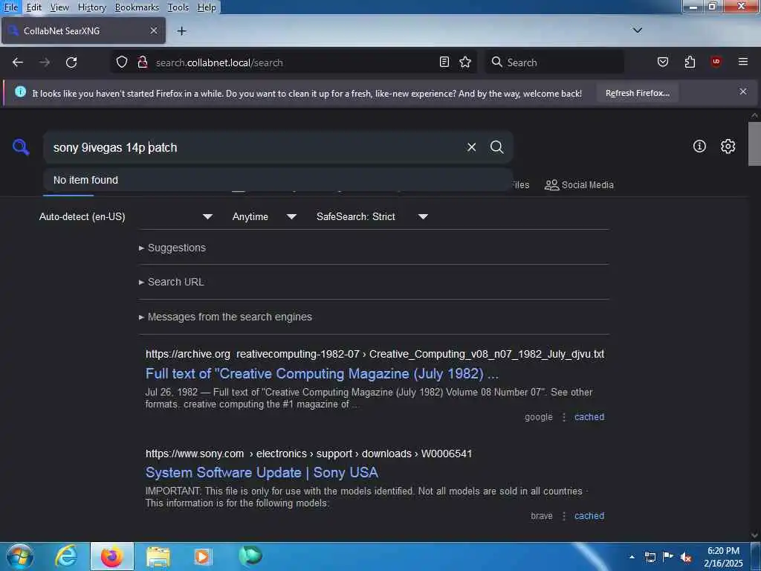Open the View menu

pyautogui.click(x=59, y=7)
